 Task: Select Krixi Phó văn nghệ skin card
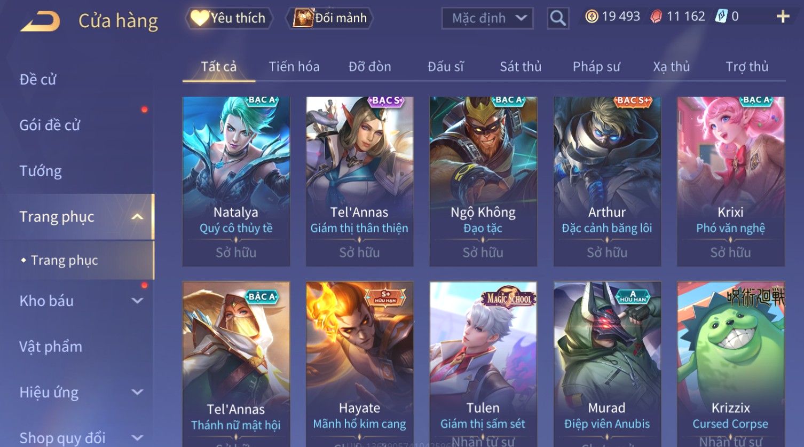click(731, 182)
